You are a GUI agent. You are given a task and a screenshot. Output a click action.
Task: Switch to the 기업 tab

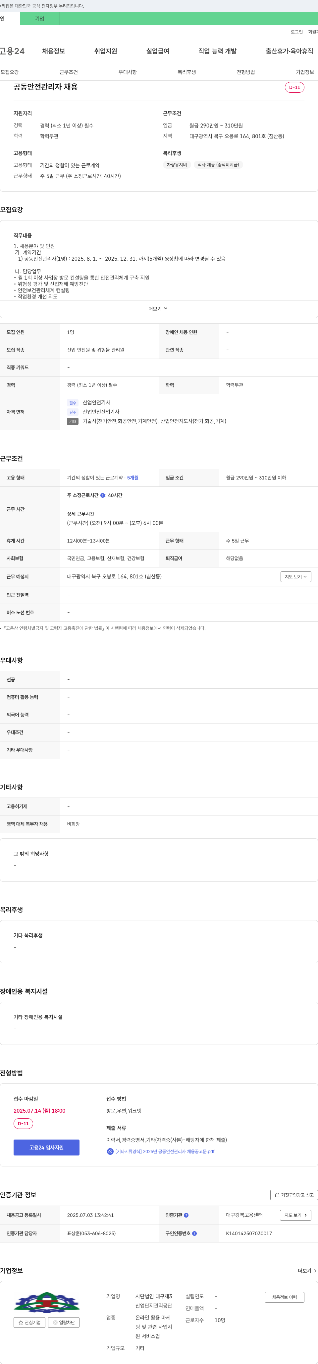click(40, 19)
